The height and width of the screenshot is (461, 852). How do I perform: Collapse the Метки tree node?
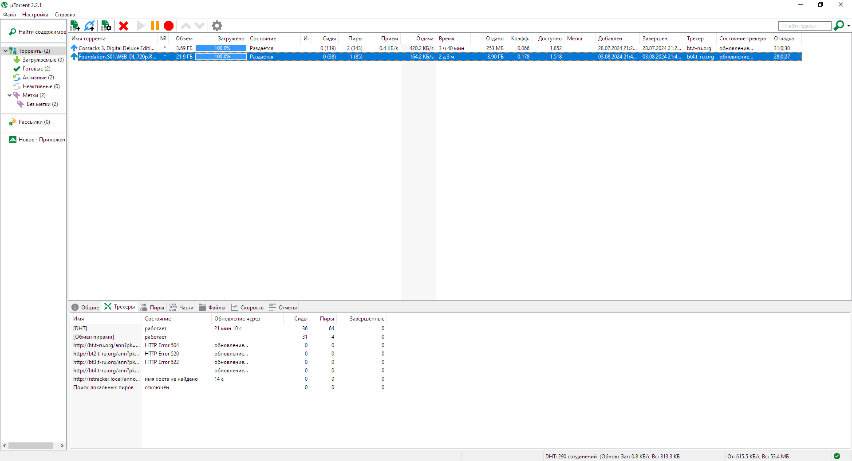coord(9,95)
